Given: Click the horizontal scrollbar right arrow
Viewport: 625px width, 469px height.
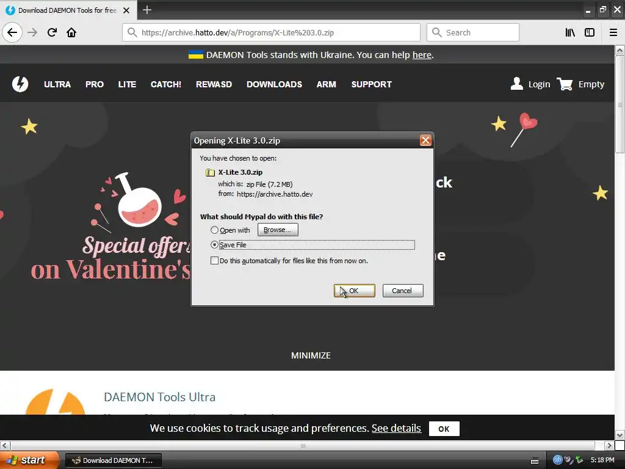Looking at the screenshot, I should point(609,445).
